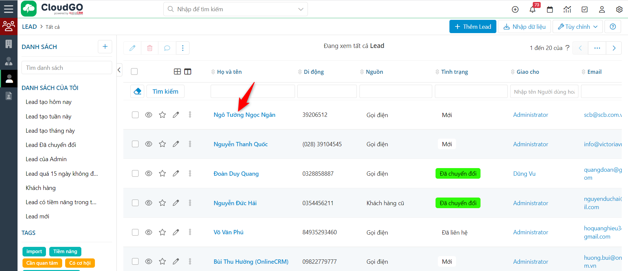Open the settings gear icon

619,10
